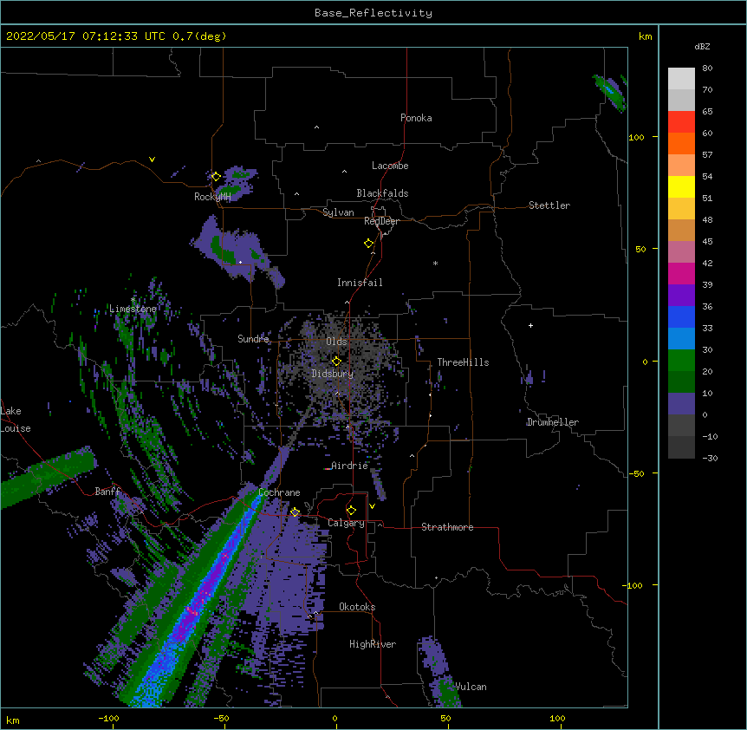Pick the light blue swatch between 33 and 30
This screenshot has height=730, width=747.
(x=681, y=339)
